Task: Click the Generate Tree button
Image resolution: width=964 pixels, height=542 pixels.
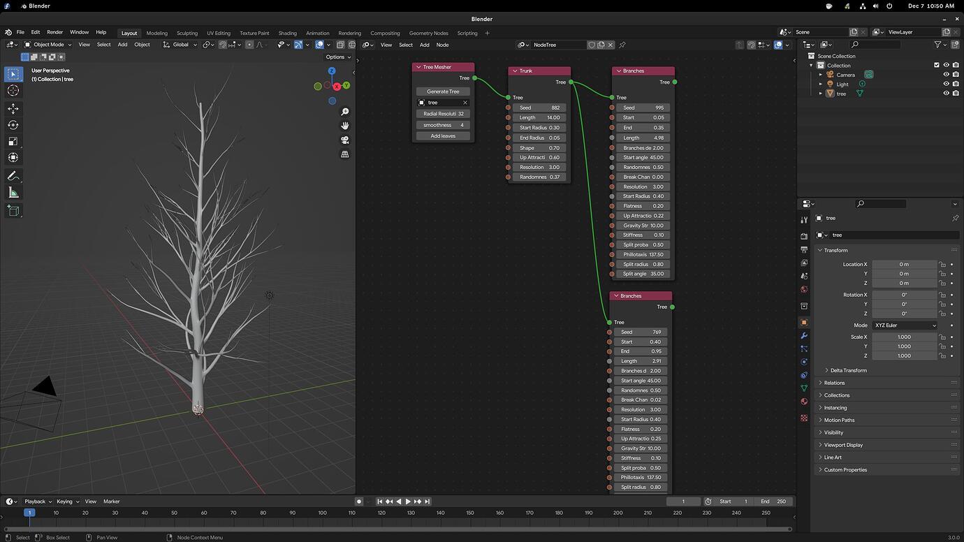Action: (443, 91)
